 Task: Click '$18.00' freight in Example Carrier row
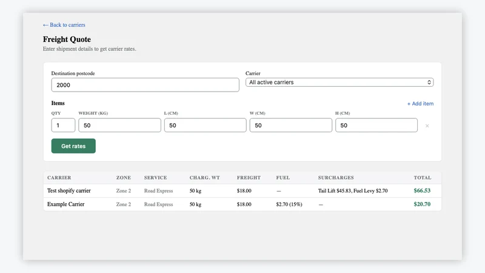(x=244, y=204)
